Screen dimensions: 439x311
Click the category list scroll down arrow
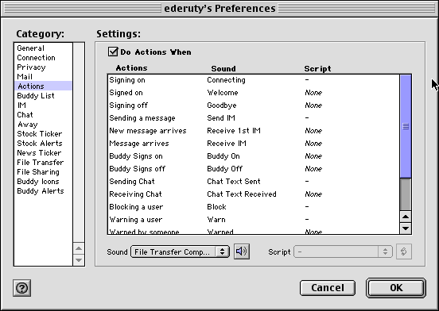[x=79, y=260]
